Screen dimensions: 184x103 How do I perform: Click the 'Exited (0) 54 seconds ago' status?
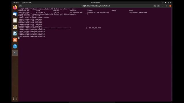98,12
